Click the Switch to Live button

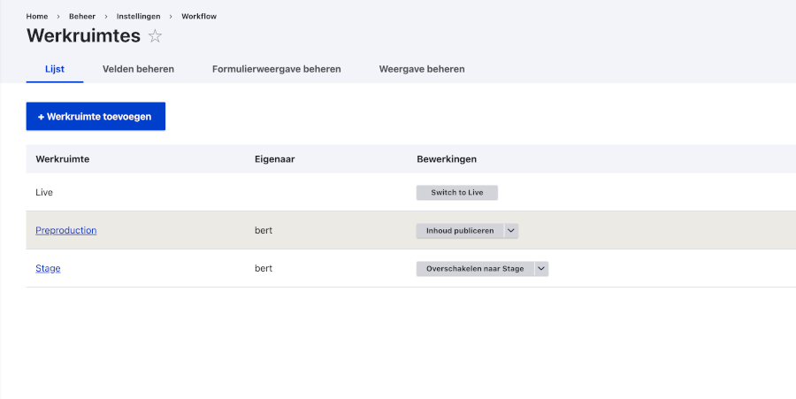[x=457, y=192]
